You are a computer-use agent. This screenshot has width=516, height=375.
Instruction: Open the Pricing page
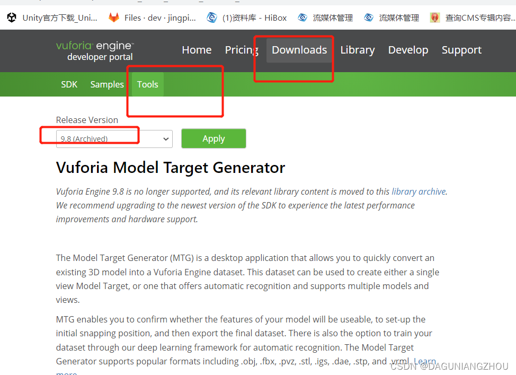pyautogui.click(x=242, y=50)
